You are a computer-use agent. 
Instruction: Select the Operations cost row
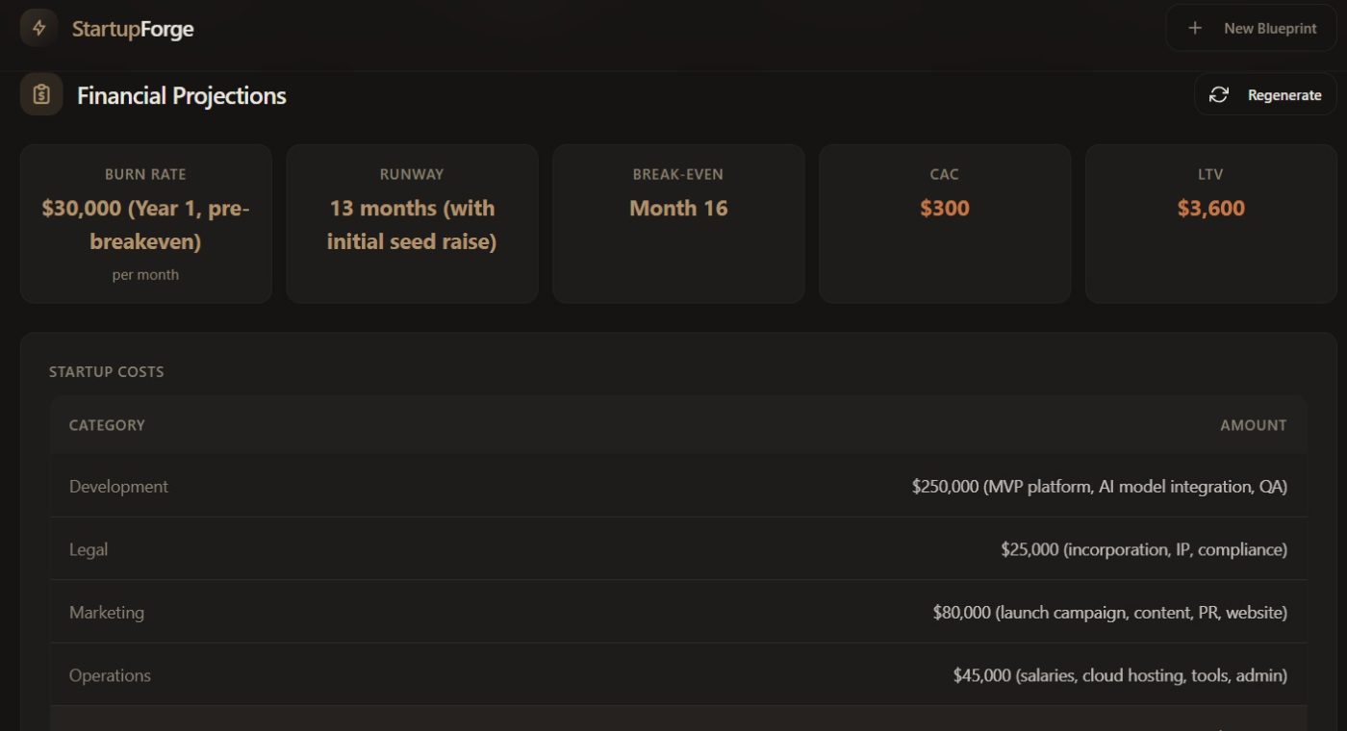pyautogui.click(x=678, y=675)
